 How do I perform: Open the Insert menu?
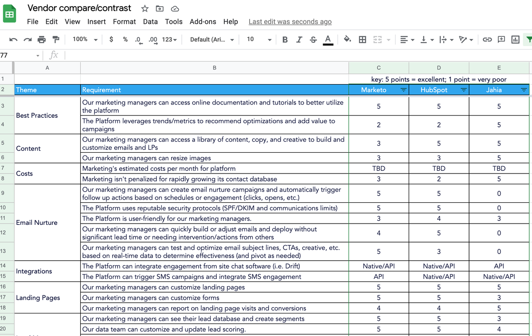tap(96, 21)
